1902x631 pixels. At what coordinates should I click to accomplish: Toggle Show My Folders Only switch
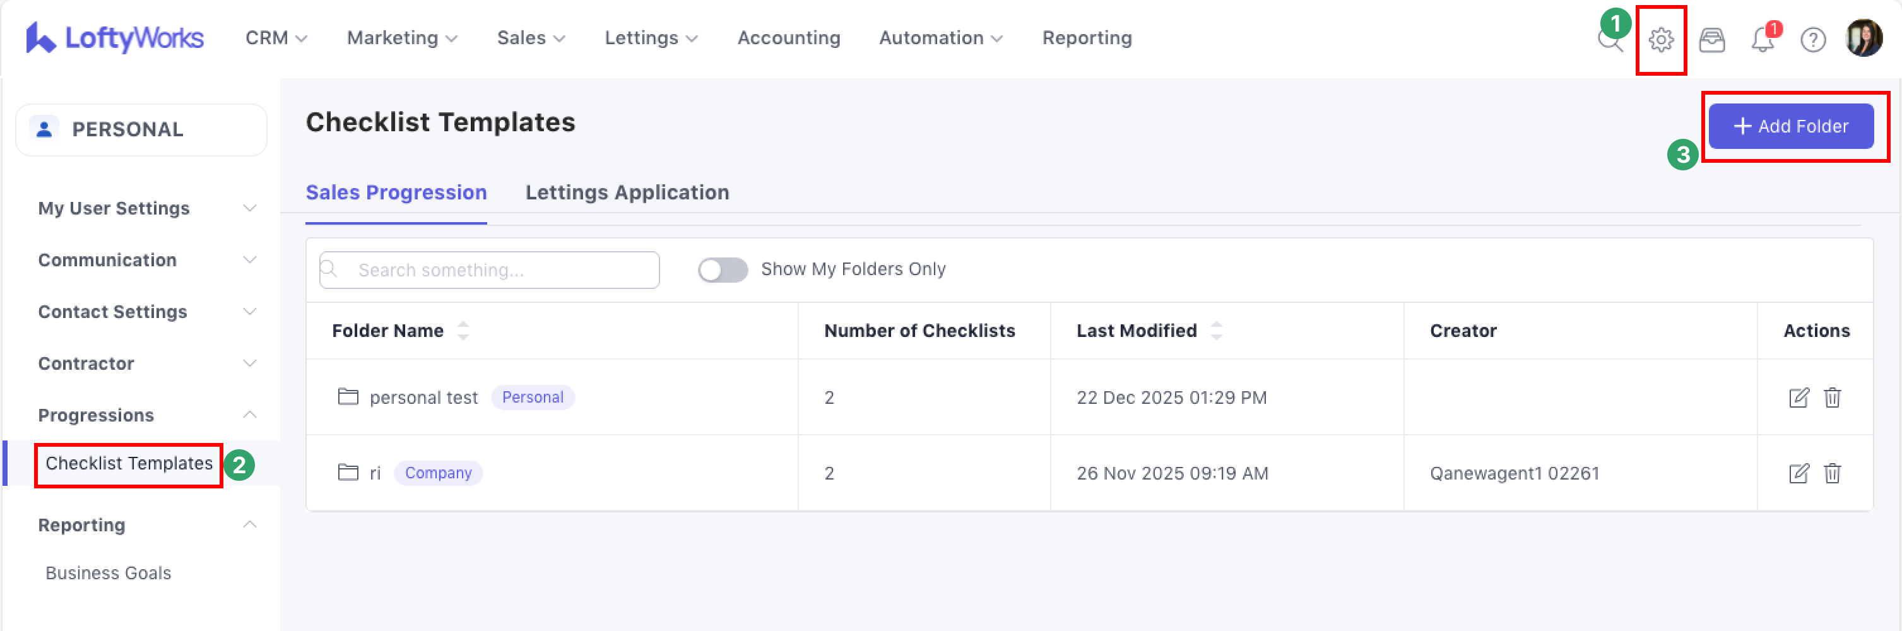pyautogui.click(x=722, y=270)
